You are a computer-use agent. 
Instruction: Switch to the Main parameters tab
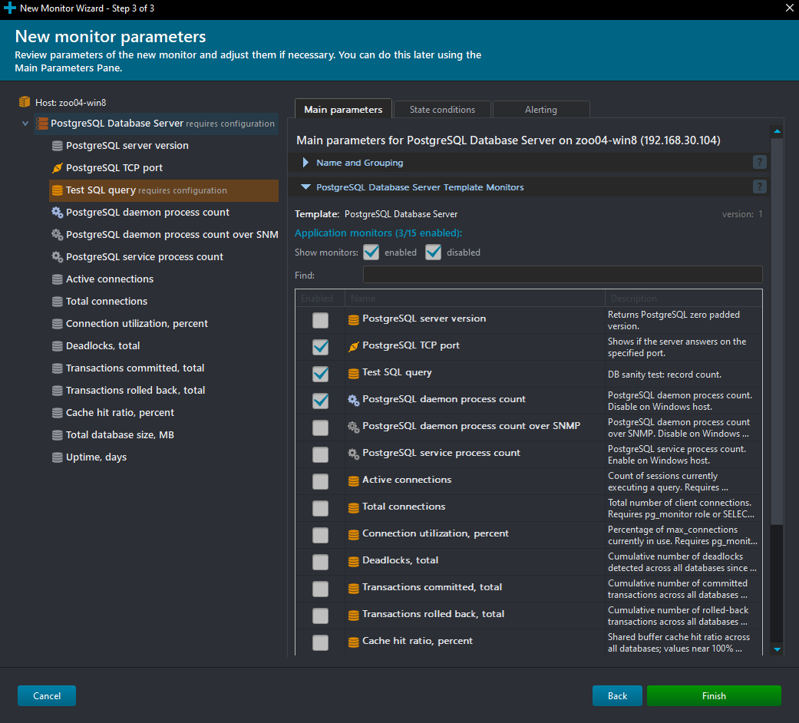point(343,109)
